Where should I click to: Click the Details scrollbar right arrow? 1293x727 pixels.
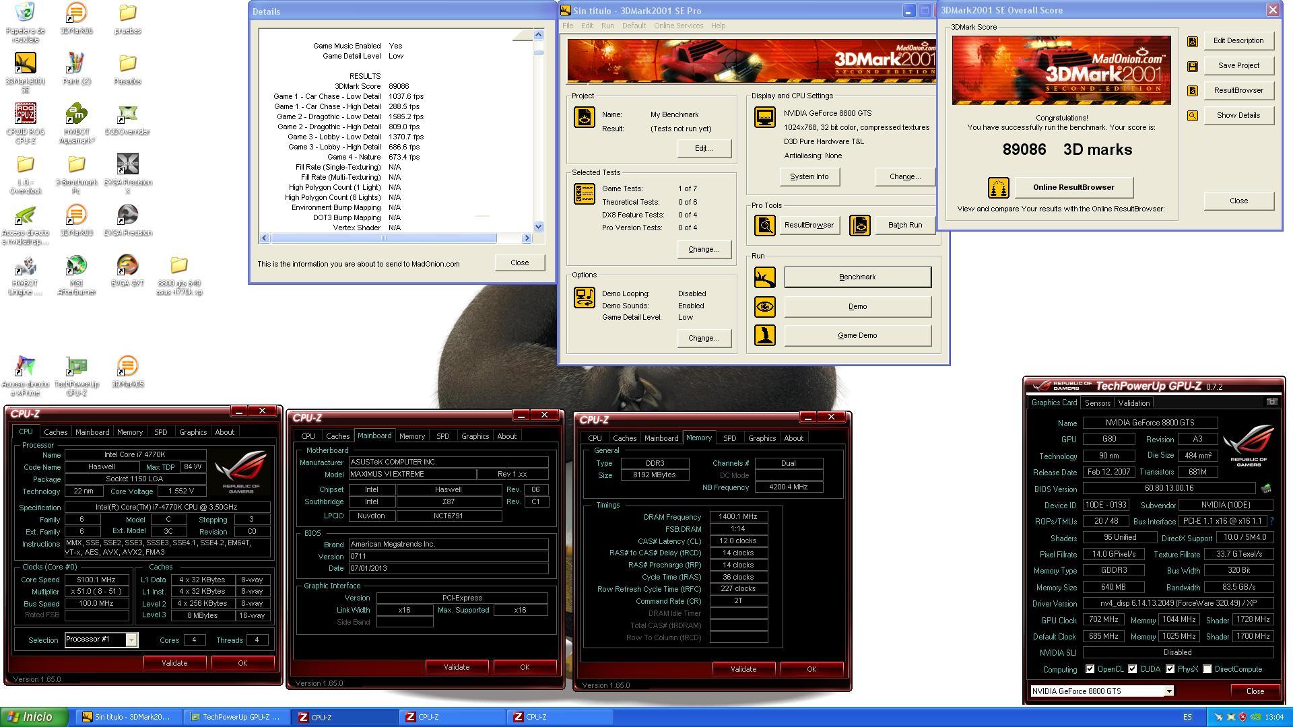(527, 238)
